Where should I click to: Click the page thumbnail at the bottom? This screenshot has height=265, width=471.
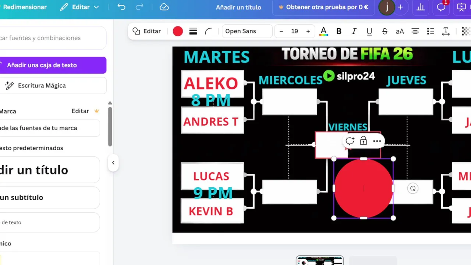320,260
